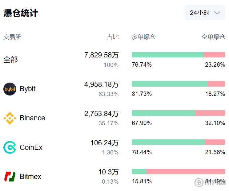Viewport: 229px width, 191px height.
Task: Click the 爆仓统计 panel title
Action: [21, 13]
